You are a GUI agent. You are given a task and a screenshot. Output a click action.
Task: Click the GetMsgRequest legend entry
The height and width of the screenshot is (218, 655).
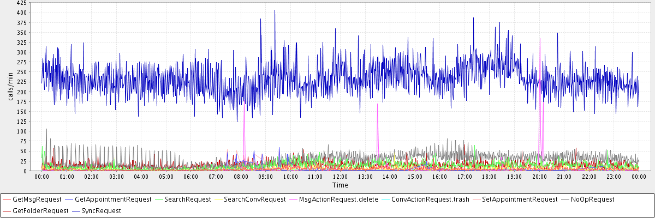36,199
